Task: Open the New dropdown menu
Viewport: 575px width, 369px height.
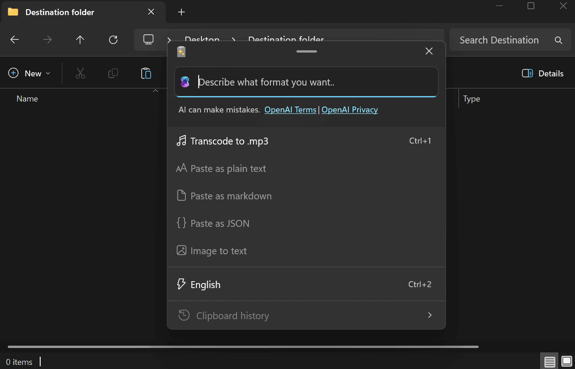Action: [x=30, y=73]
